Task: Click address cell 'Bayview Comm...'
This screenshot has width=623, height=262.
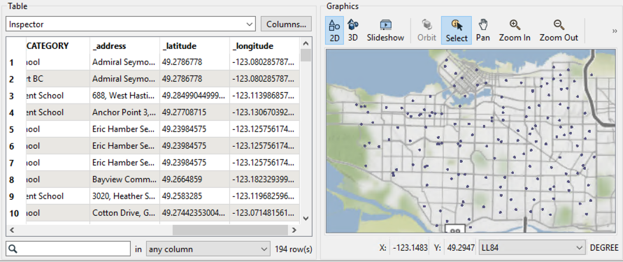Action: click(124, 180)
